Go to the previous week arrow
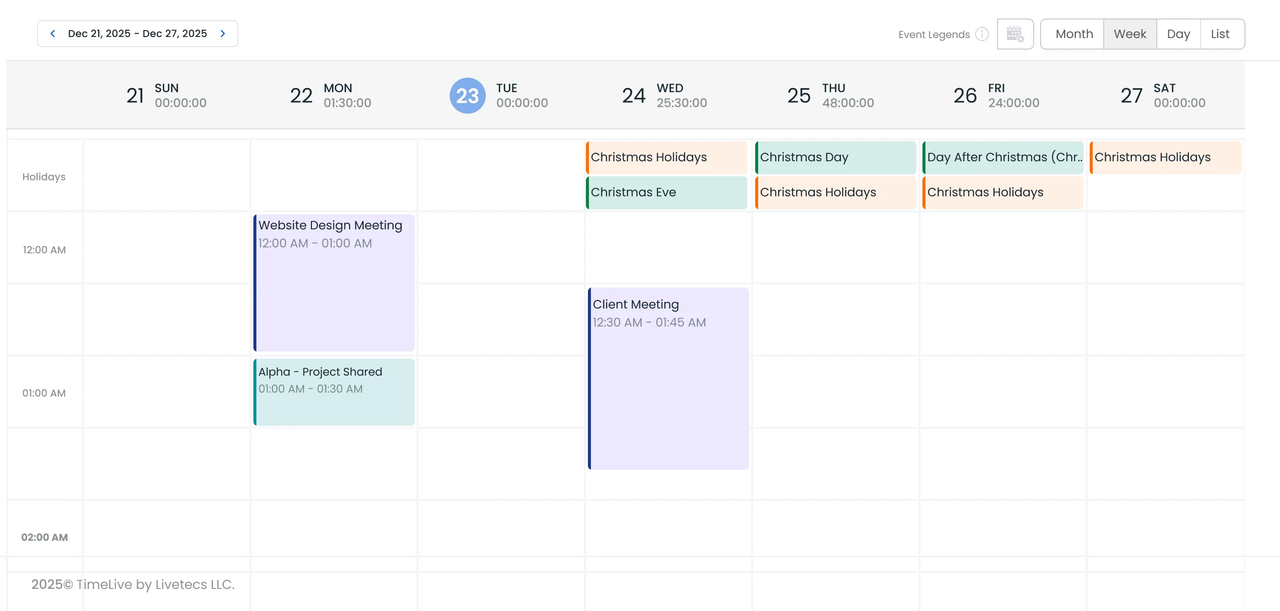The width and height of the screenshot is (1280, 611). point(53,34)
